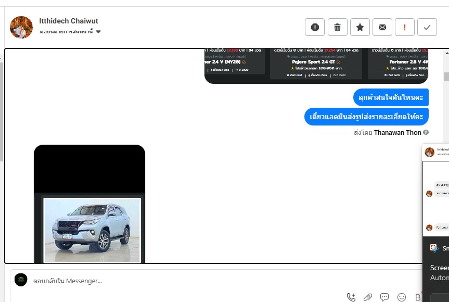Click the phone call request icon

tap(351, 297)
